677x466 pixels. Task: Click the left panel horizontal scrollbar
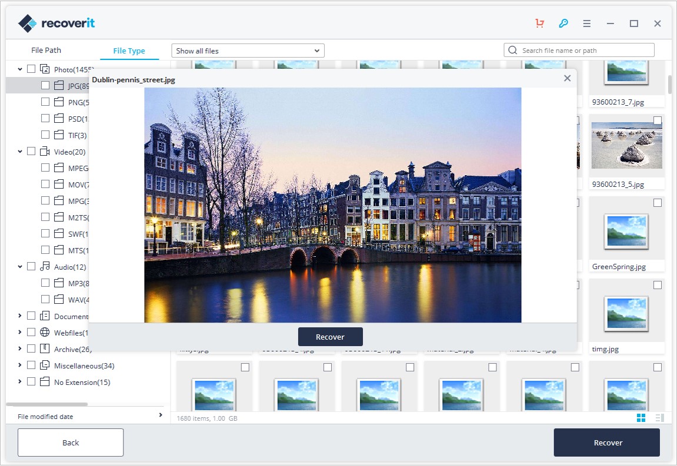(48, 404)
